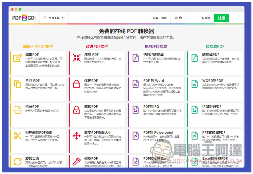Click the 旋转页面 rotate arrows icon
The width and height of the screenshot is (253, 174).
click(x=17, y=162)
